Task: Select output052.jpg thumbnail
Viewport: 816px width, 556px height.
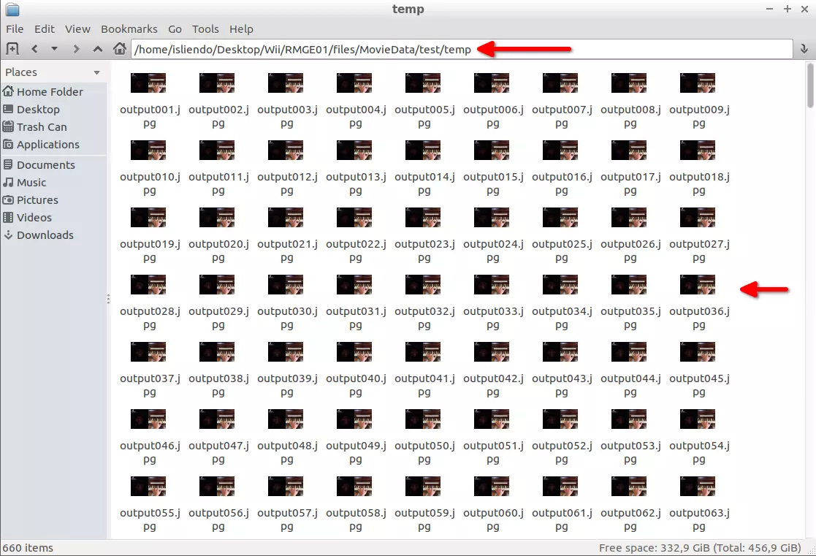Action: pos(560,419)
